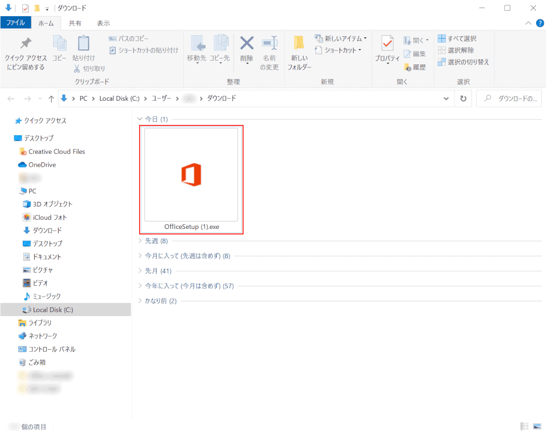Screen dimensions: 546x433
Task: Collapse the ribbon with chevron
Action: pos(528,23)
